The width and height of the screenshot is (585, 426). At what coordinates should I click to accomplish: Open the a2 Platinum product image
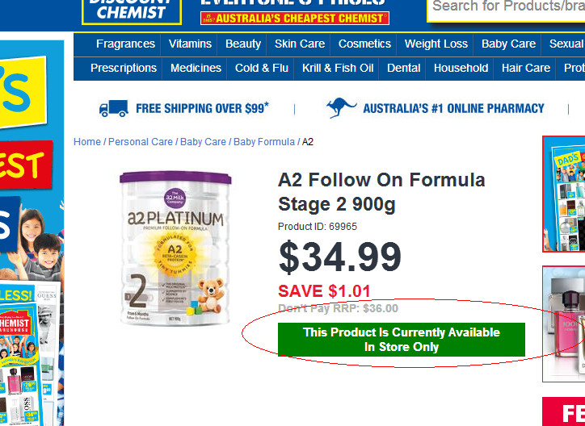coord(175,248)
